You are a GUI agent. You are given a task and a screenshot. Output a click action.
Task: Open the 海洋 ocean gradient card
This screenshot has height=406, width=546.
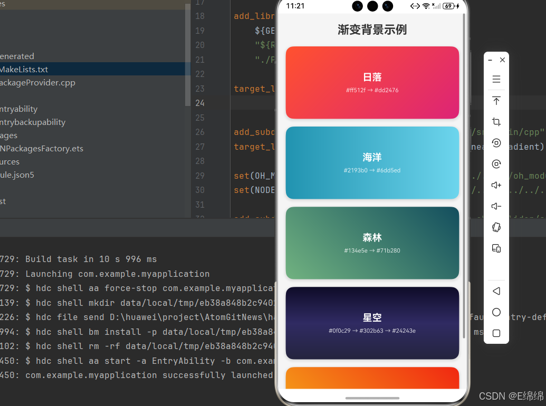[372, 163]
